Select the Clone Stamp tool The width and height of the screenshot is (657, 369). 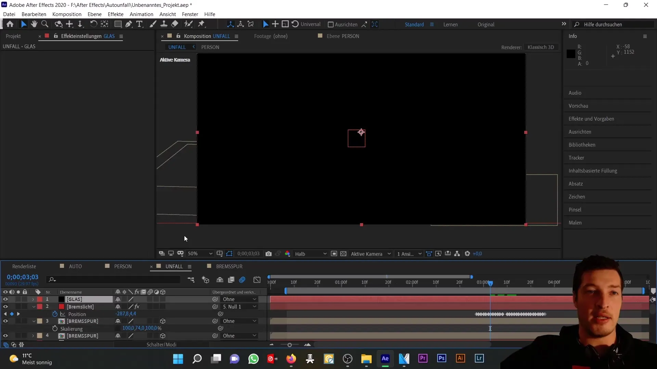click(x=164, y=24)
